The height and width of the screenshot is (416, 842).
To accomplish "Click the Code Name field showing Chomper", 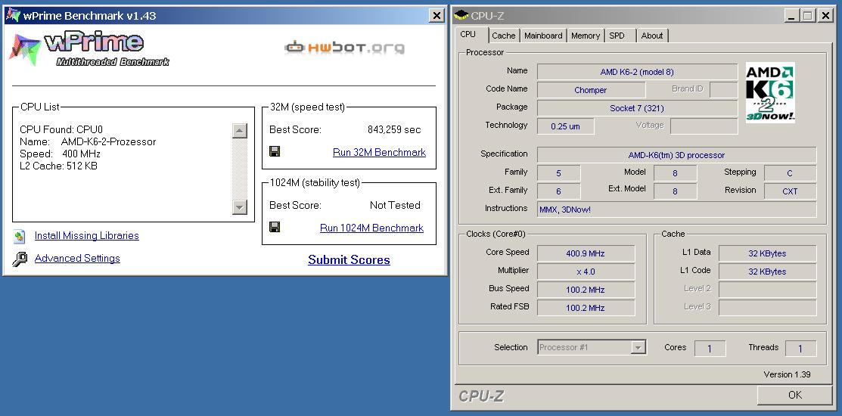I will pos(591,90).
